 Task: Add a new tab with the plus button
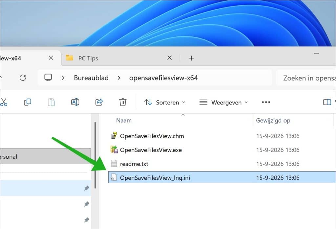pyautogui.click(x=191, y=58)
